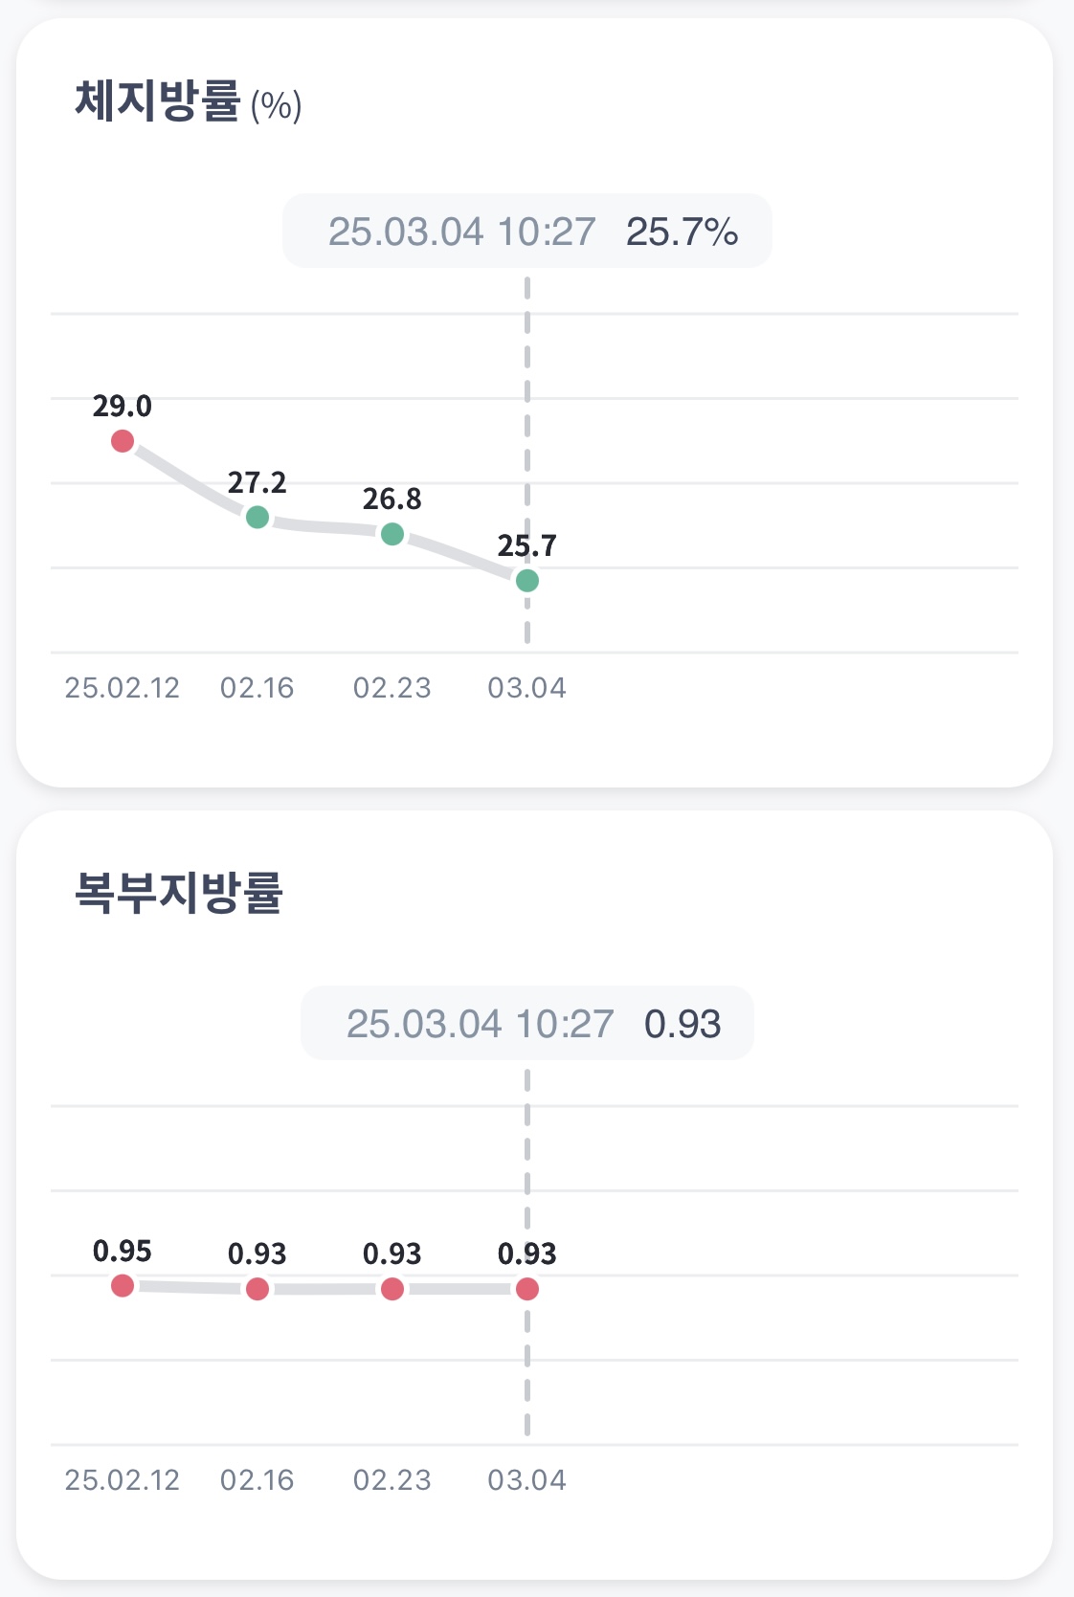The image size is (1074, 1597).
Task: Tap 02.23 date label under 복부지방률 chart
Action: point(392,1480)
